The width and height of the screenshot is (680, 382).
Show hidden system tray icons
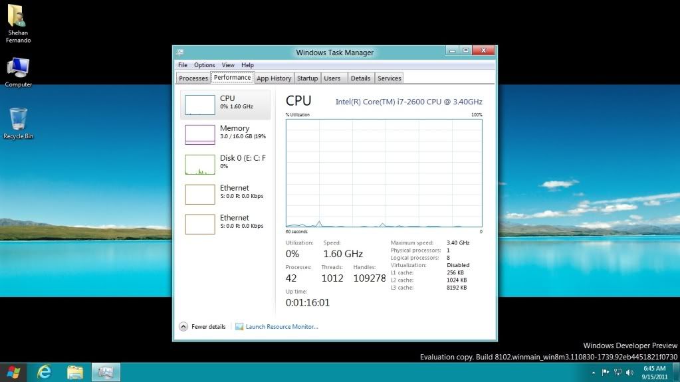tap(594, 373)
